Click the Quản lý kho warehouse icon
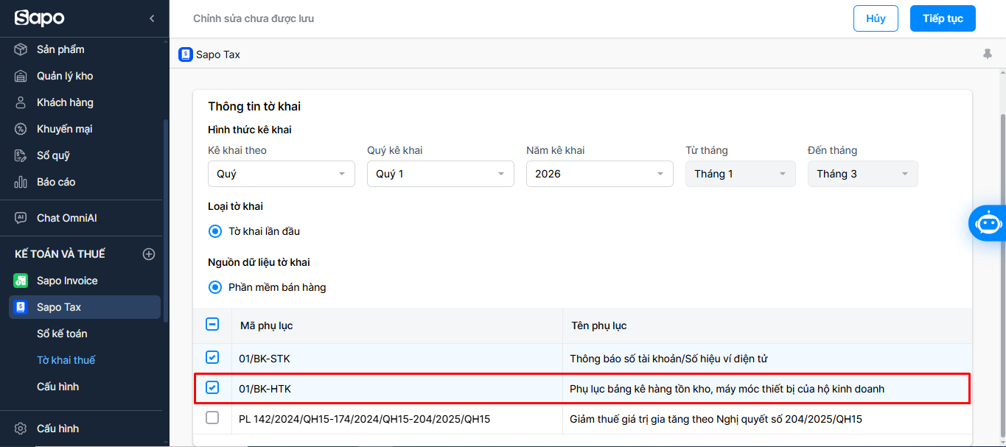 point(21,76)
